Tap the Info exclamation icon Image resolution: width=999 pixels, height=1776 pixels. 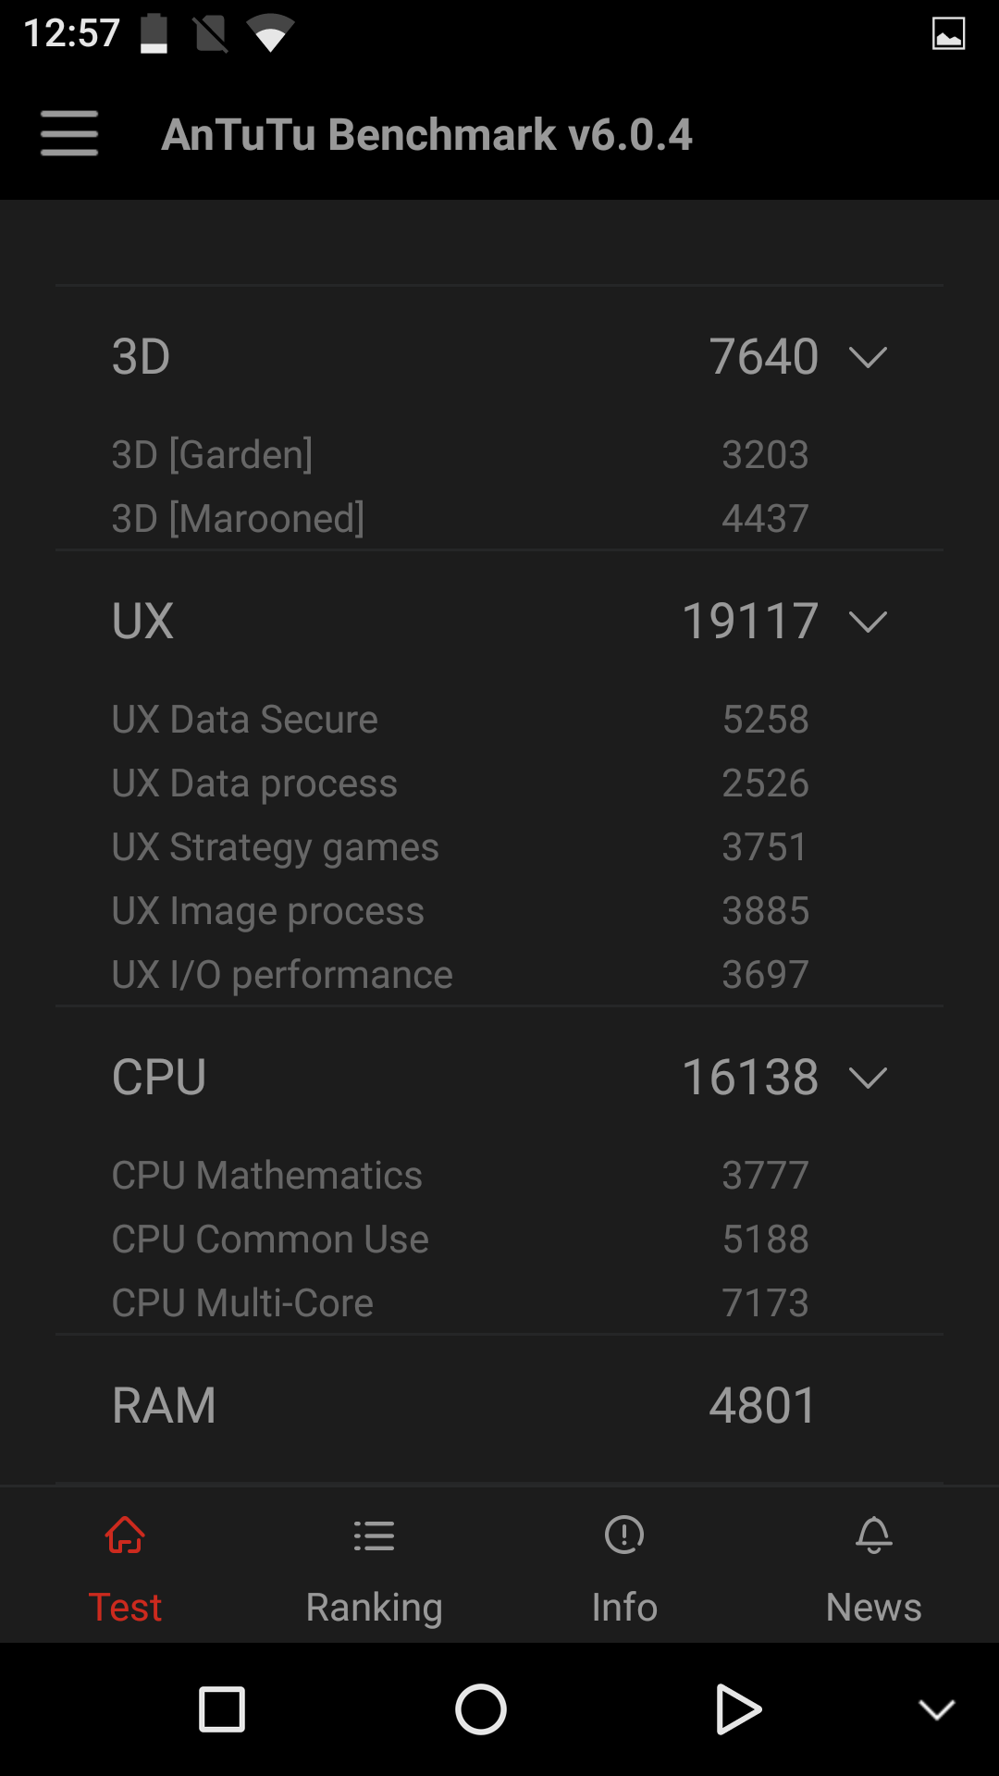[624, 1535]
